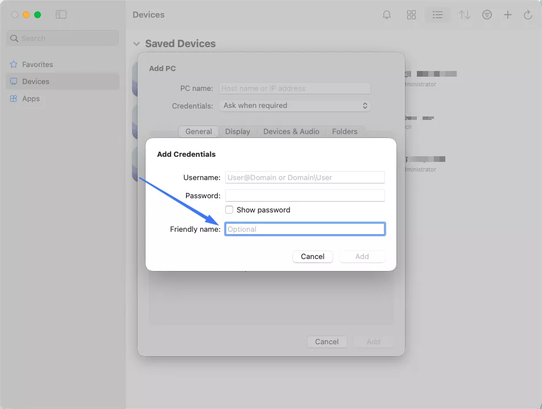Focus the Password field

[305, 195]
